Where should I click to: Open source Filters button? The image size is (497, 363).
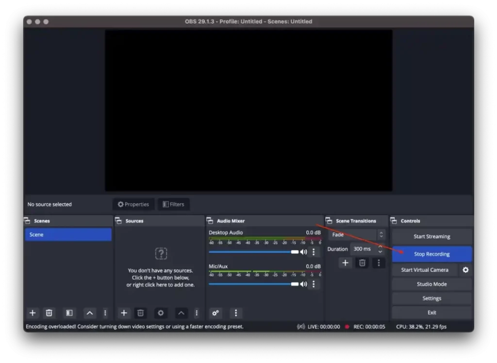pos(173,204)
